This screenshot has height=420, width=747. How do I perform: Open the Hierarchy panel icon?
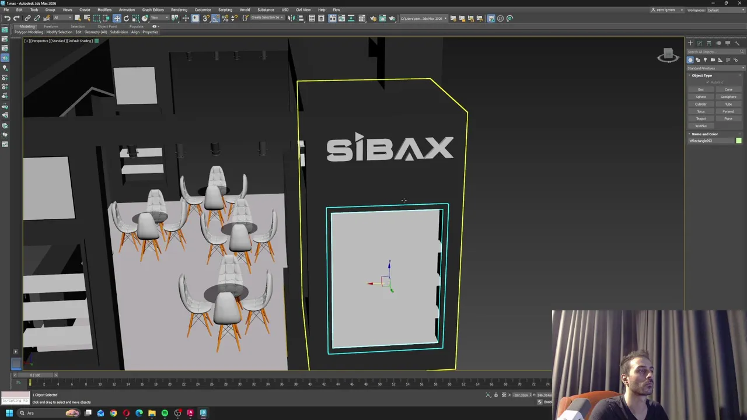click(709, 43)
